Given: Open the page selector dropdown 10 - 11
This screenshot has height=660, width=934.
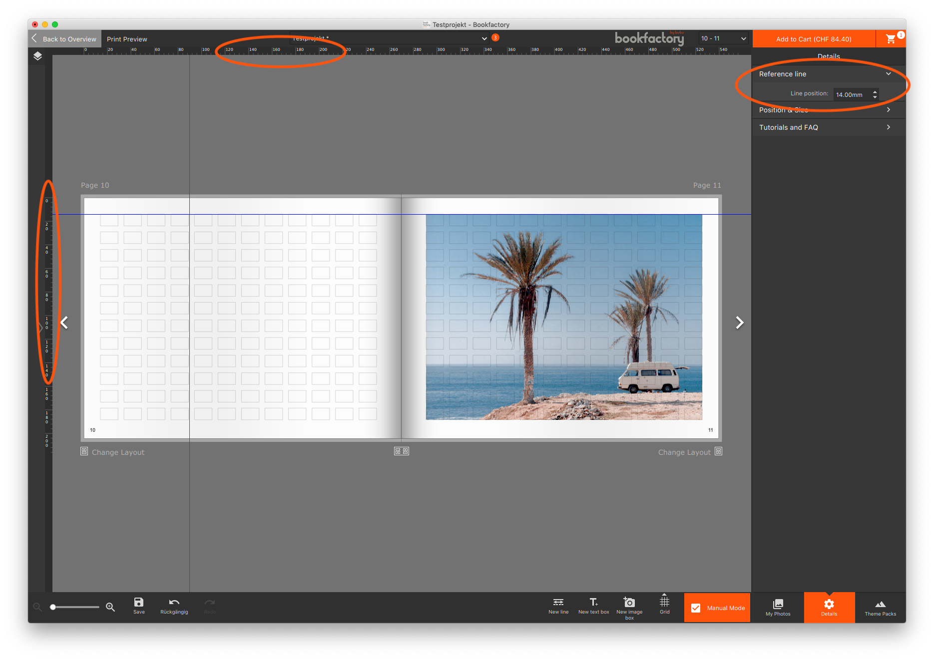Looking at the screenshot, I should [x=723, y=38].
